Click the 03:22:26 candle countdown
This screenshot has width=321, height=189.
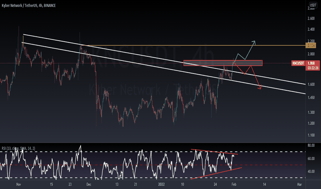tap(313, 68)
